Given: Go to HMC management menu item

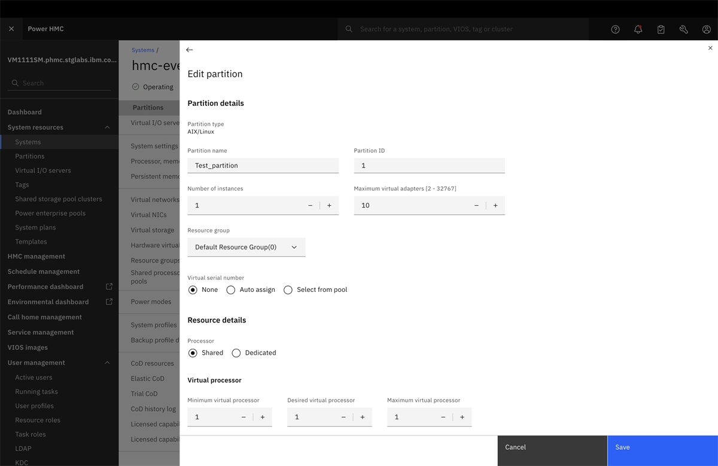Looking at the screenshot, I should (x=36, y=256).
